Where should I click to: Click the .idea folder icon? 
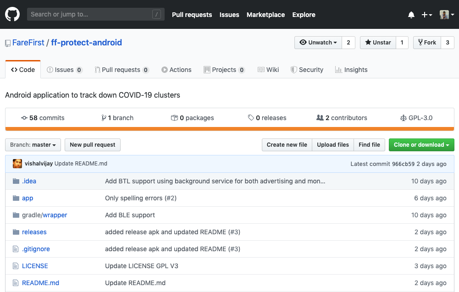(x=16, y=181)
